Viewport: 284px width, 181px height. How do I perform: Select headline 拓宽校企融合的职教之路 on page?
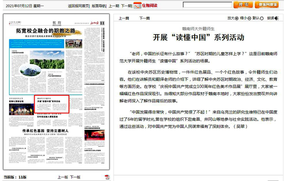point(46,31)
